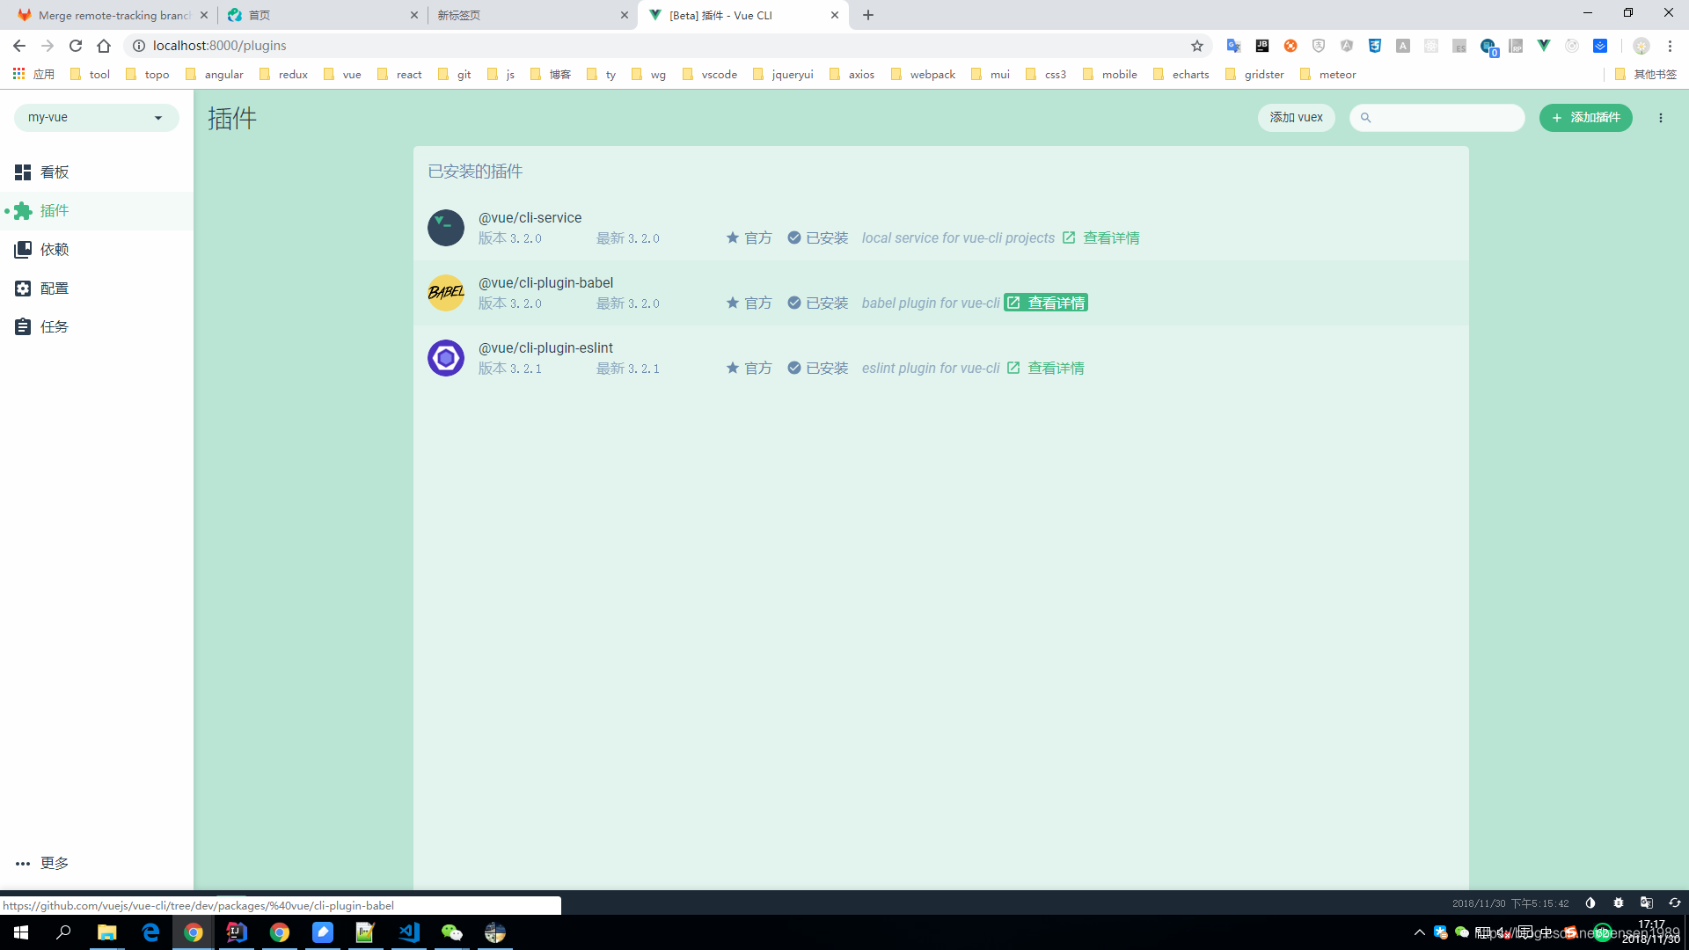Open the react bookmarks folder
Image resolution: width=1689 pixels, height=950 pixels.
pos(399,75)
